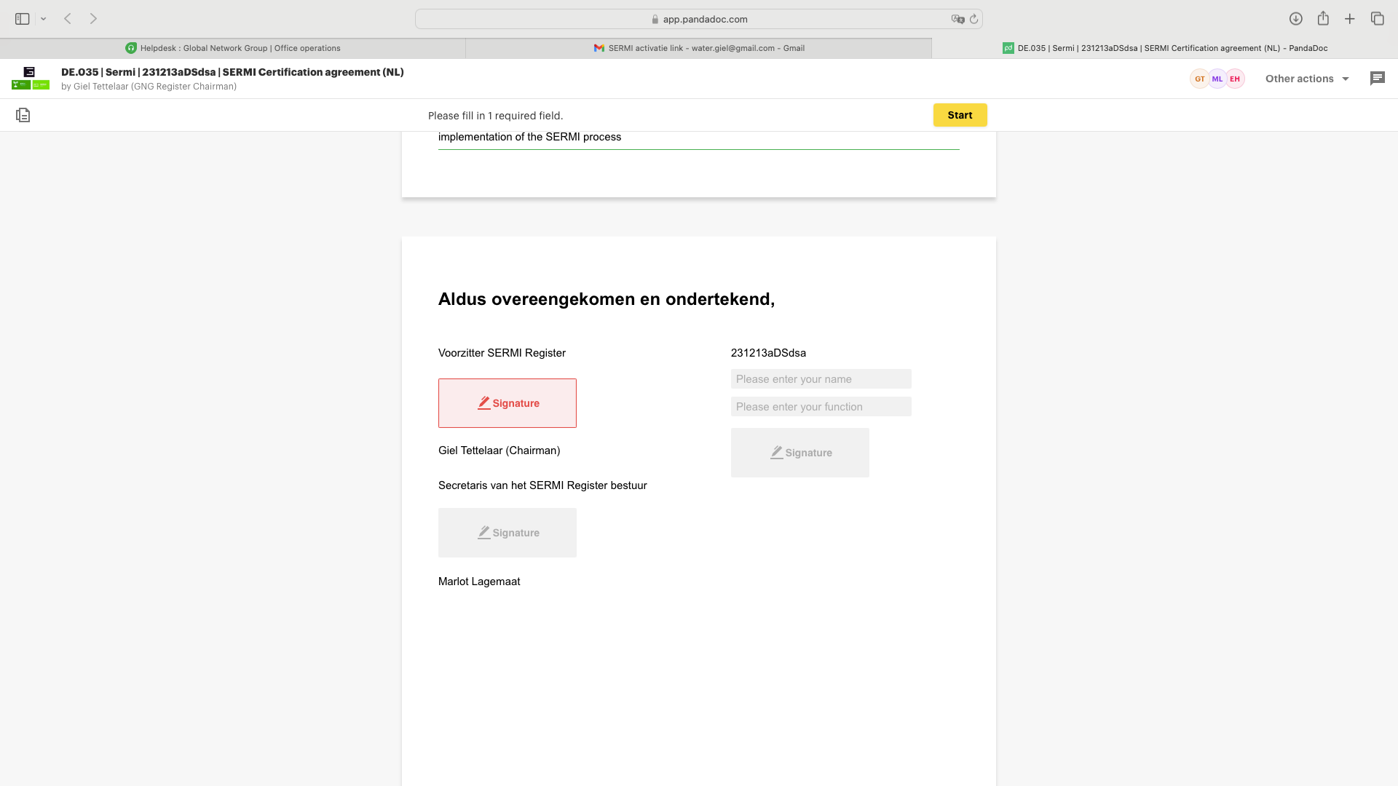Viewport: 1398px width, 786px height.
Task: Open the document pages panel icon
Action: coord(23,115)
